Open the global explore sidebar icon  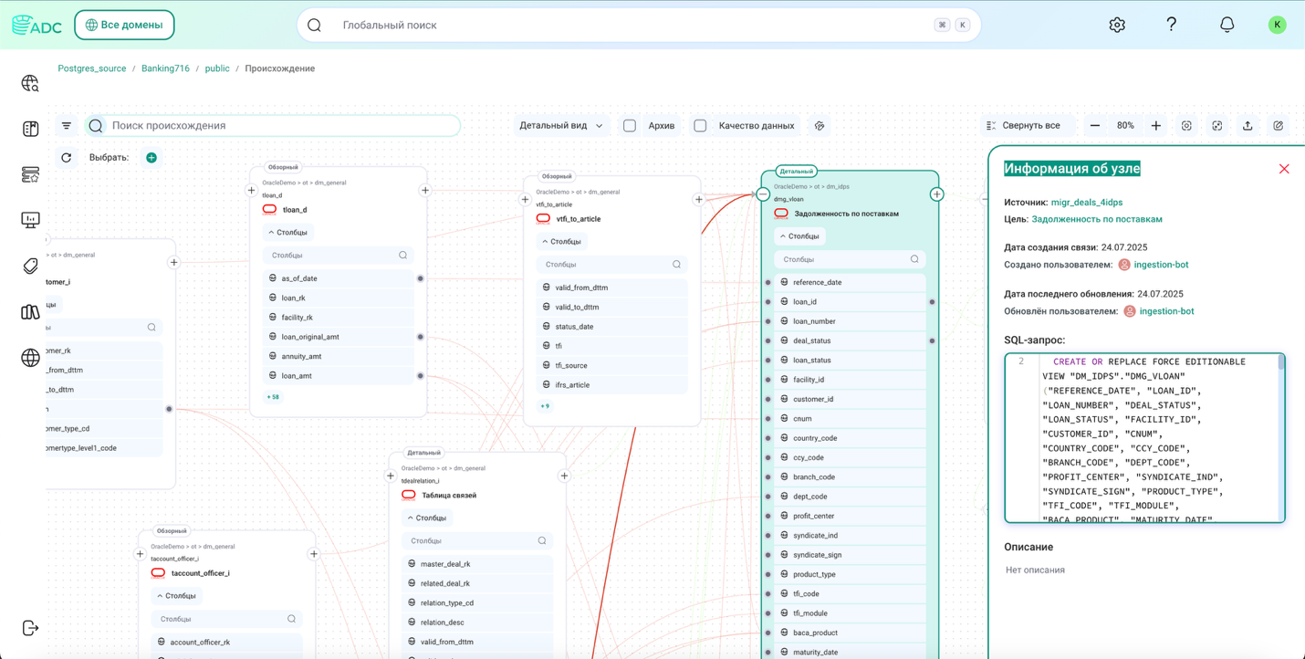point(30,83)
